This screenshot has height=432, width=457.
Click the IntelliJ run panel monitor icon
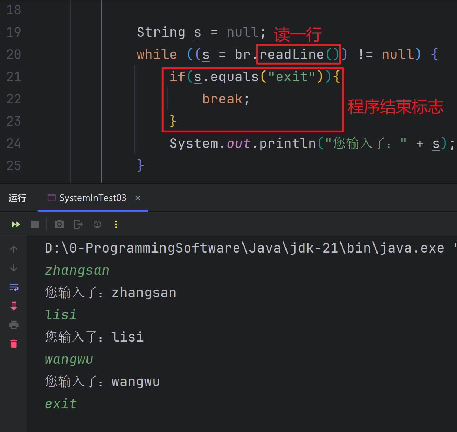(x=51, y=198)
